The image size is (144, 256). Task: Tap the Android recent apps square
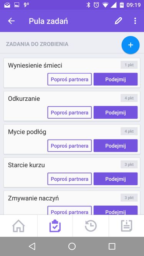pos(112,246)
